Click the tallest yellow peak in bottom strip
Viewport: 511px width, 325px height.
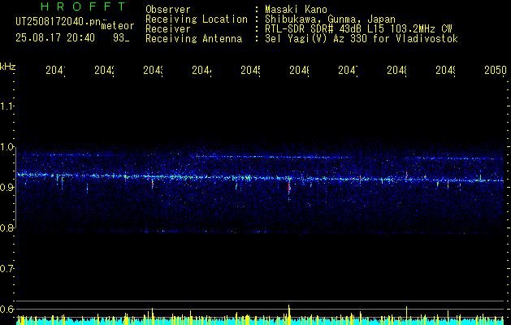point(288,314)
